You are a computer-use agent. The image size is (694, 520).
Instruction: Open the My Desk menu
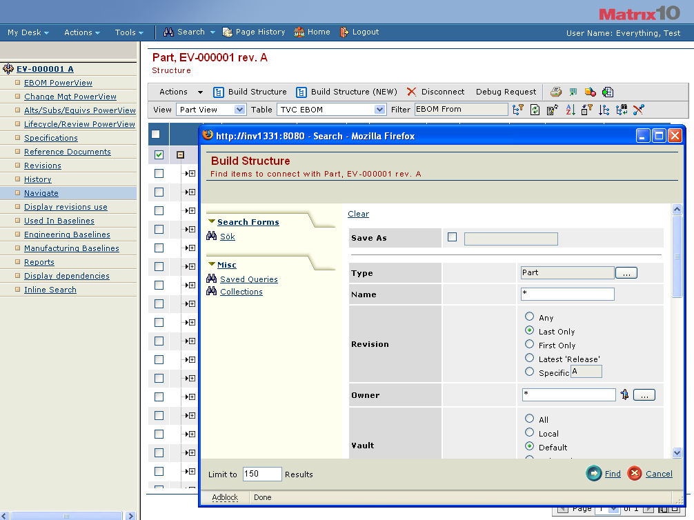coord(28,32)
